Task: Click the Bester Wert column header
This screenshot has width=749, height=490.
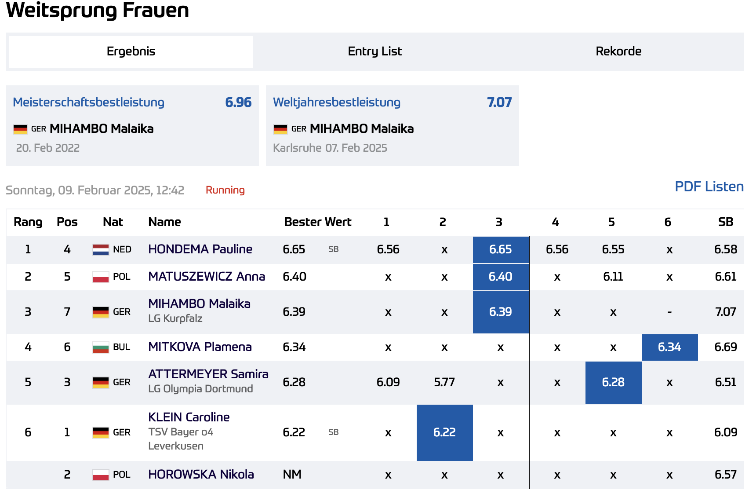Action: tap(317, 222)
